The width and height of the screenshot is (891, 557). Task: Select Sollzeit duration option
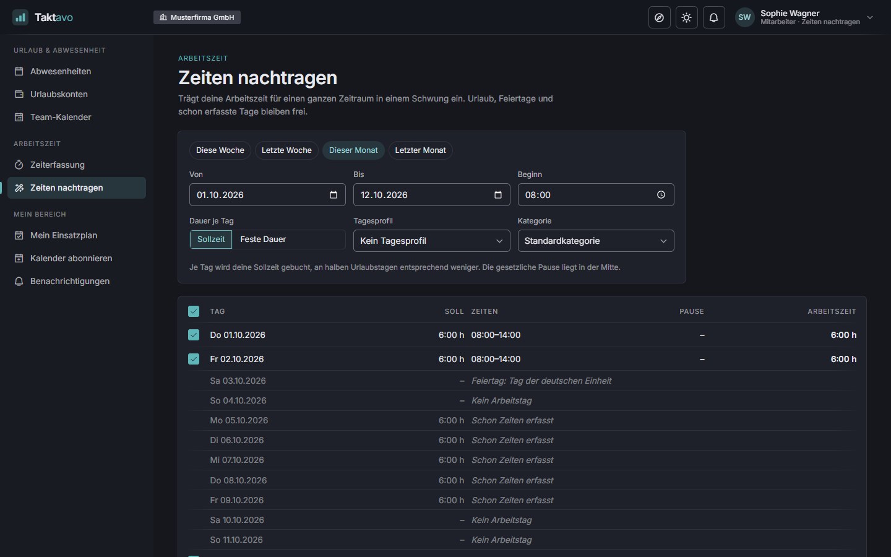tap(211, 240)
